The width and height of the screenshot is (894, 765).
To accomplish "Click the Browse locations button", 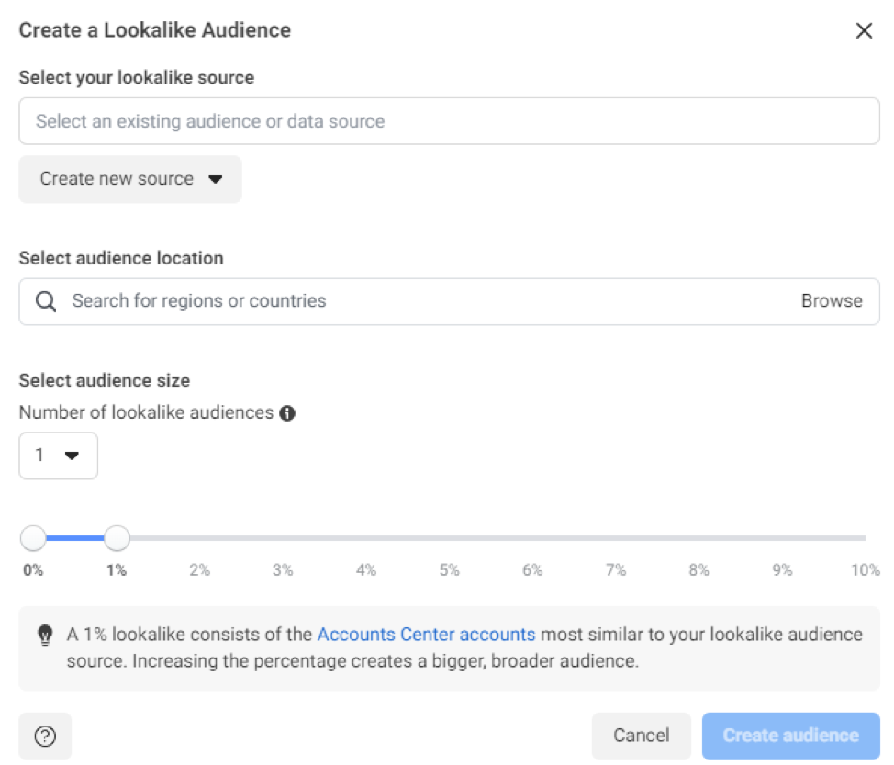I will pyautogui.click(x=832, y=301).
